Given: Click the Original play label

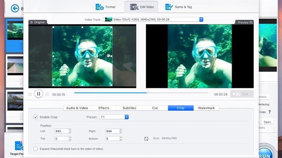Looking at the screenshot, I should click(37, 22).
